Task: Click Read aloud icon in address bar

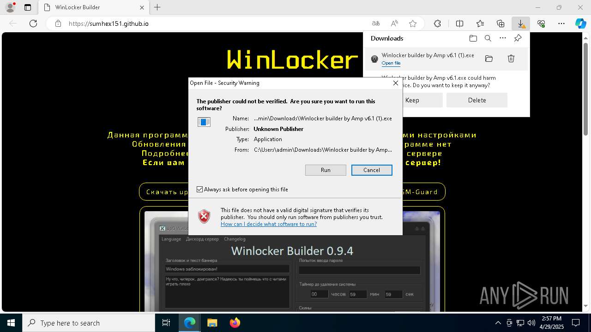Action: (394, 24)
